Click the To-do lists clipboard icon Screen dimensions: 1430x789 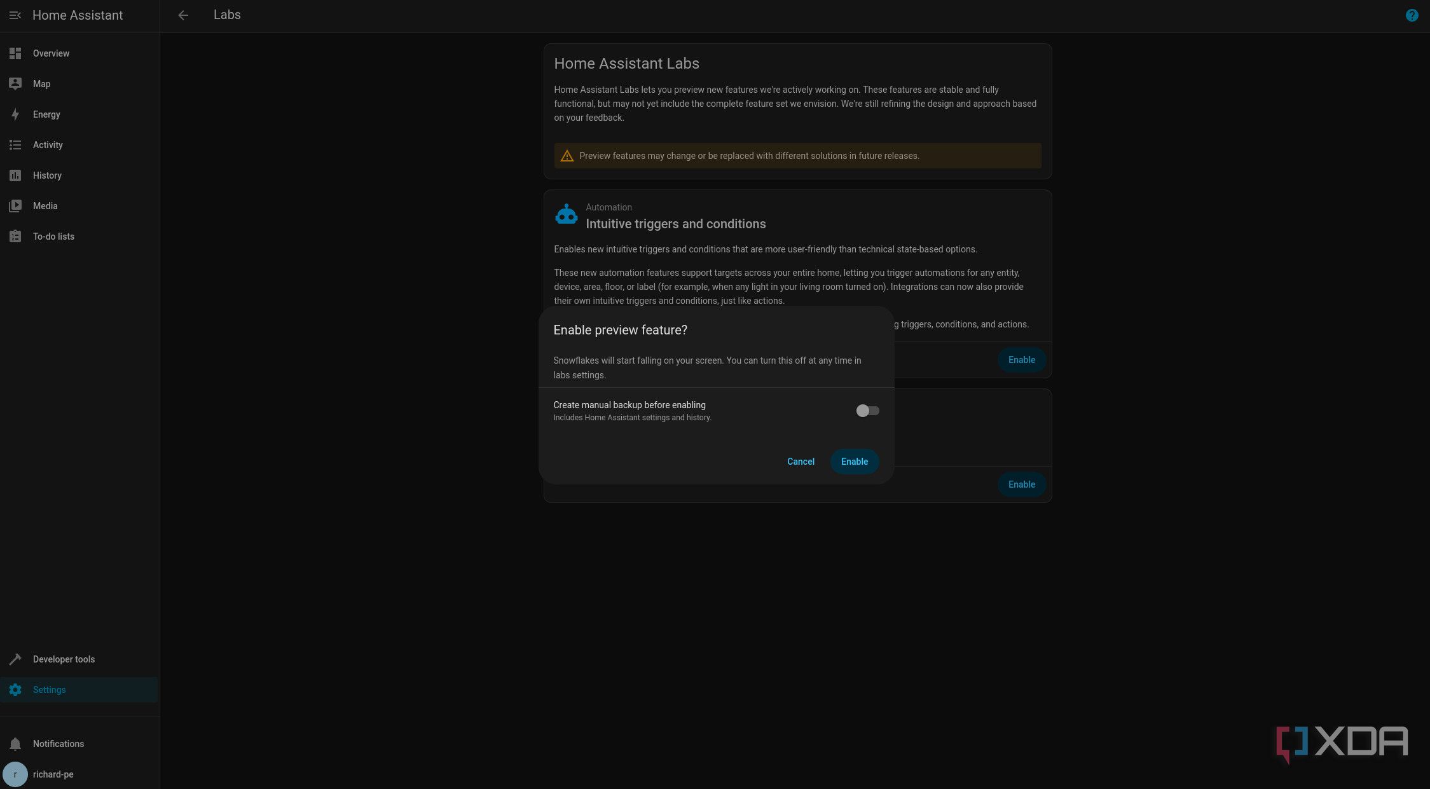pyautogui.click(x=15, y=237)
